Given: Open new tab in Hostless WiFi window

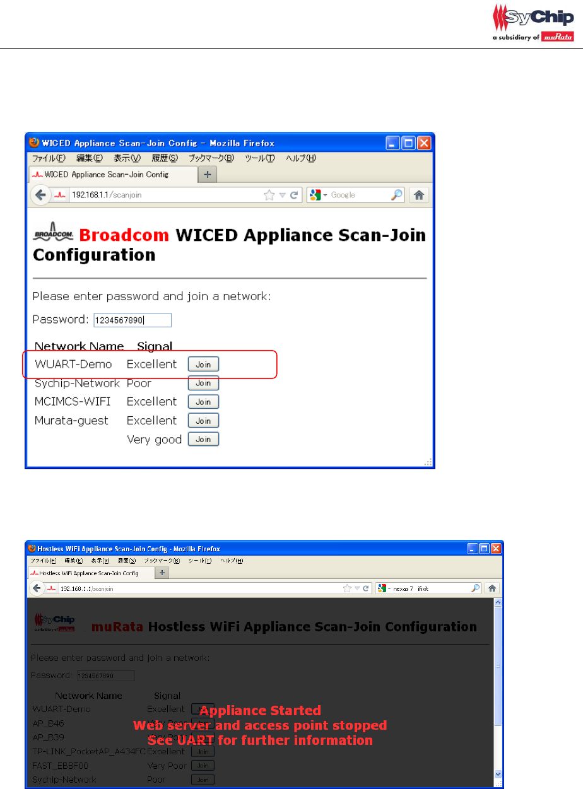Looking at the screenshot, I should point(162,573).
